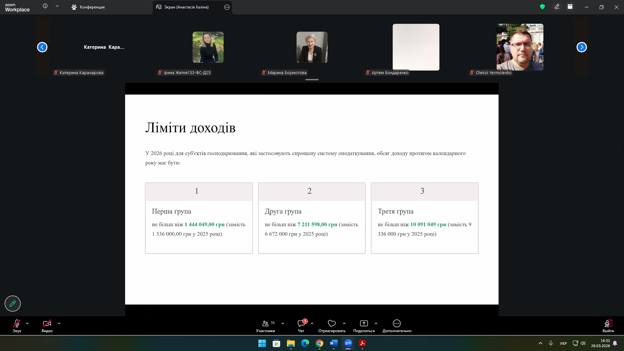Select Oleksii Yermolenko's video thumbnail

pos(520,47)
